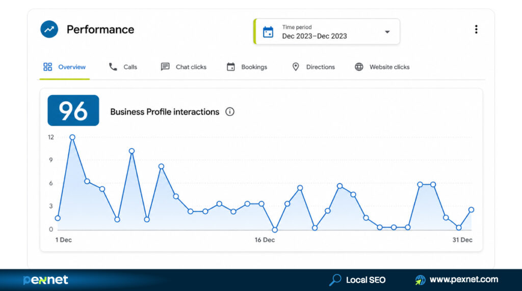Click the Overview grid icon
522x291 pixels.
(47, 67)
